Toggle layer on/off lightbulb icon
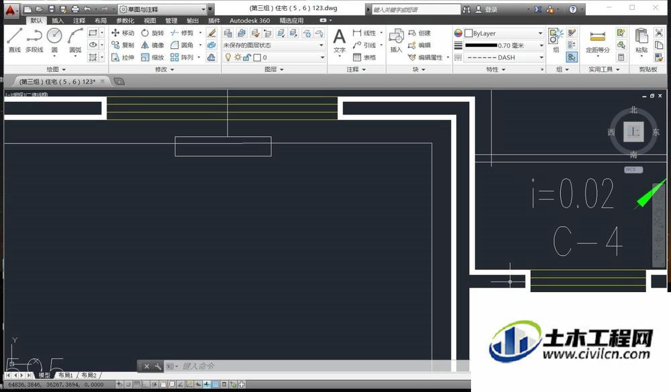The height and width of the screenshot is (392, 671). [228, 57]
